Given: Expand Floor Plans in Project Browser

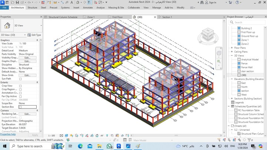Looking at the screenshot, I should [x=232, y=48].
